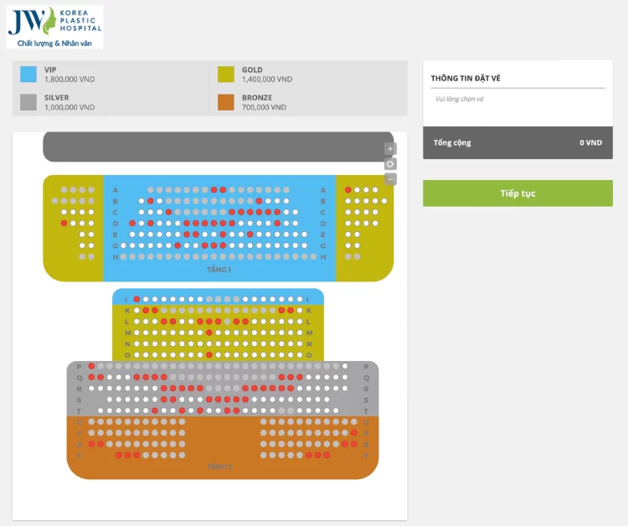Pick the red leftmost seat in row P
Viewport: 628px width, 526px height.
pos(91,366)
